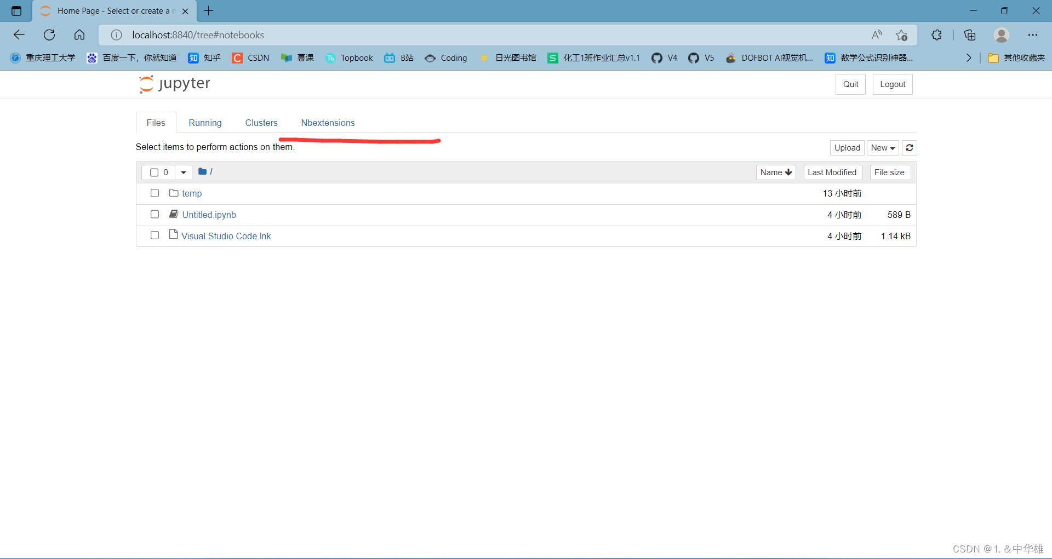1052x559 pixels.
Task: Open the 慕课 bookmark
Action: pos(298,58)
